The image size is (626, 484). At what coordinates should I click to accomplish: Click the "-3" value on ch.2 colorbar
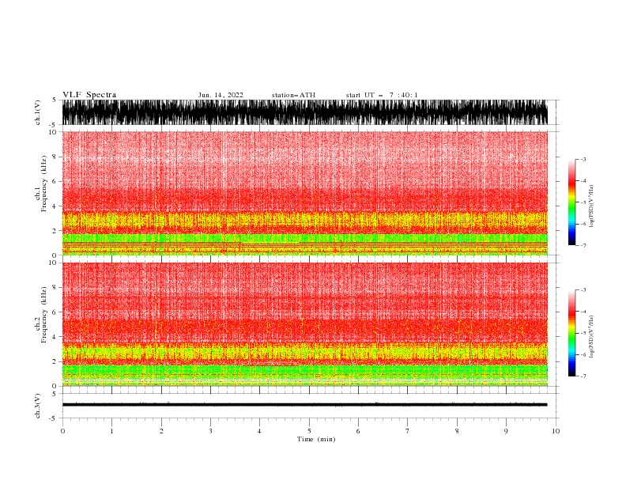(x=583, y=290)
